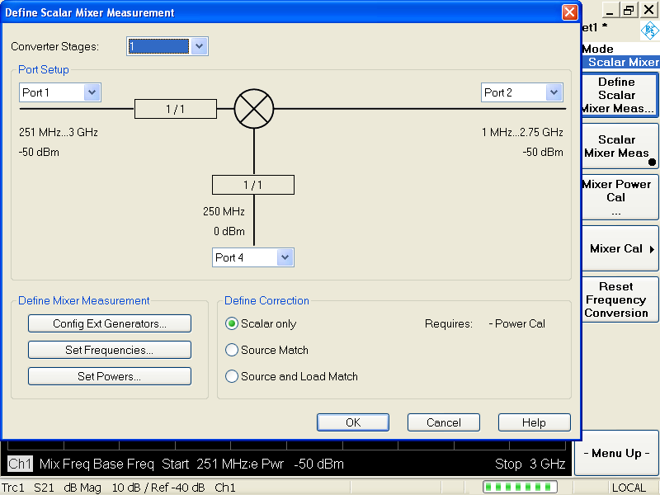Click the Set Powers button
This screenshot has width=660, height=495.
point(110,377)
